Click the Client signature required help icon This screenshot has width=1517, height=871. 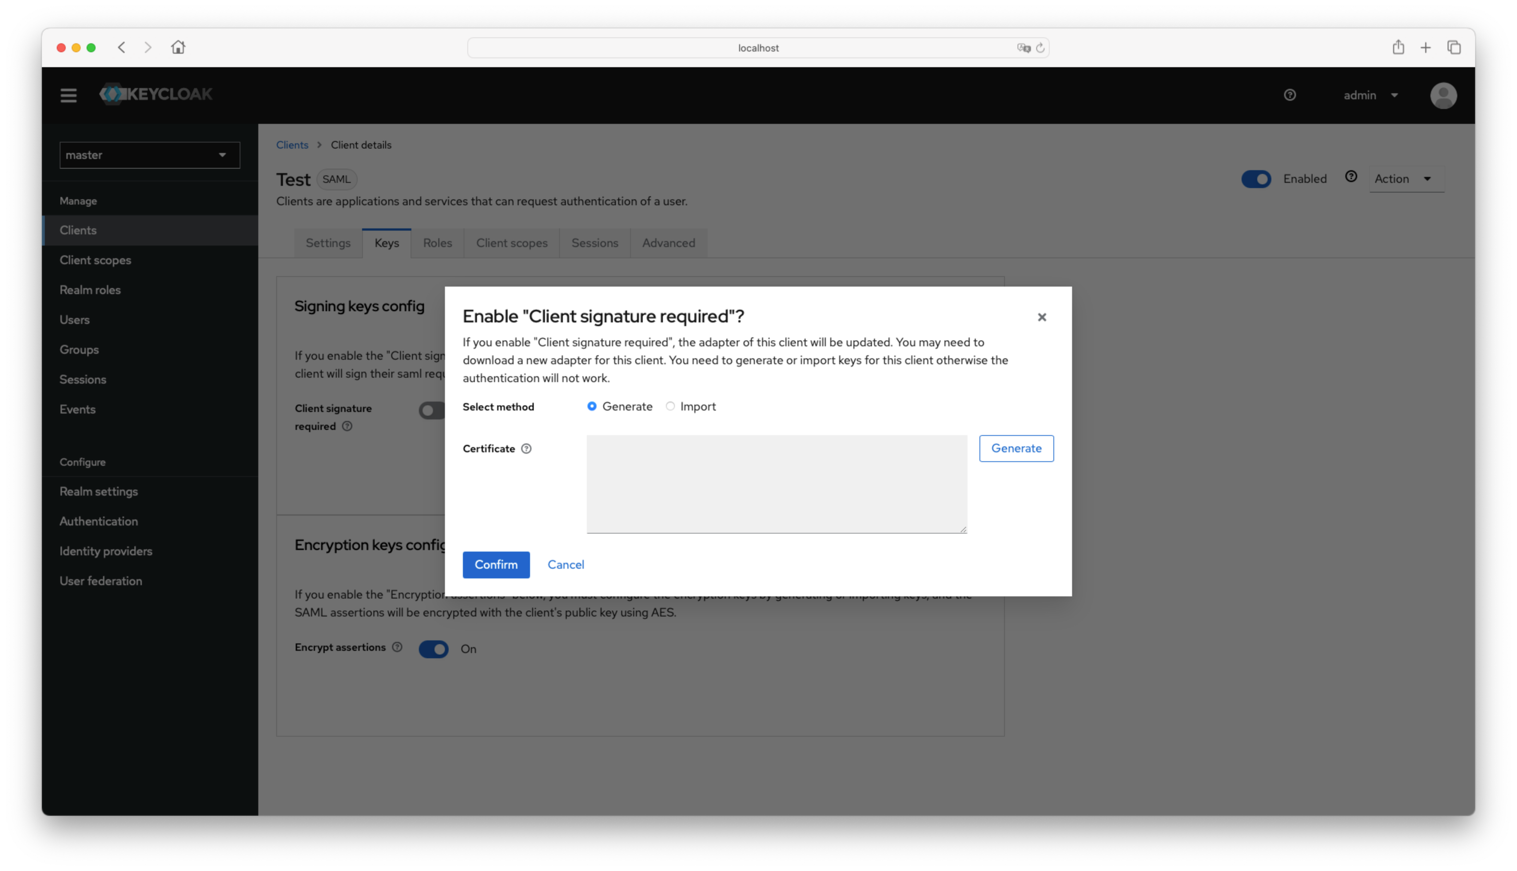point(347,426)
